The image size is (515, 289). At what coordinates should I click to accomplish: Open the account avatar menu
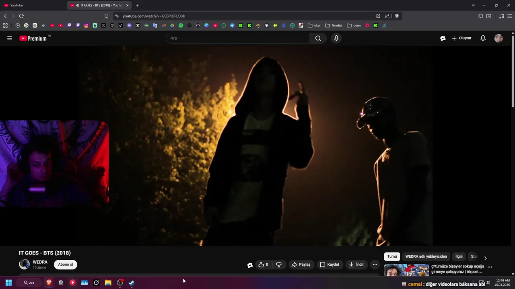tap(499, 38)
